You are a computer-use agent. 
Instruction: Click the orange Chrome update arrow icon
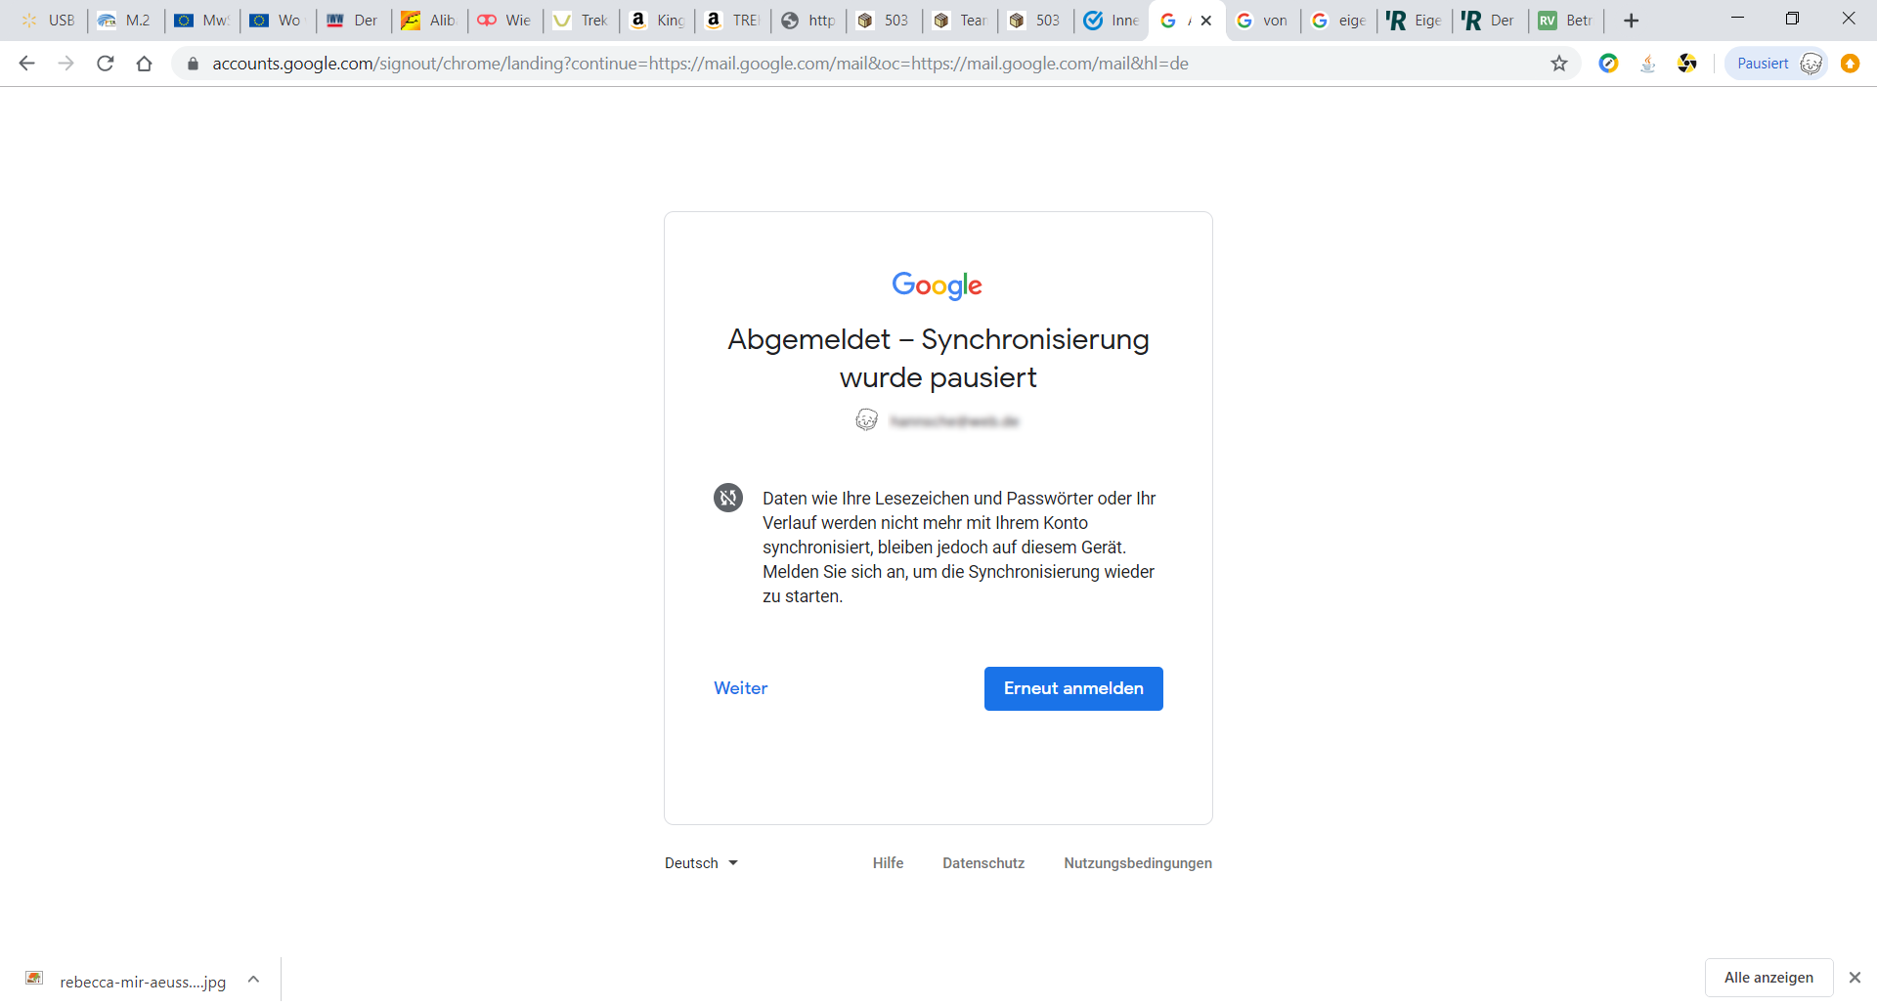click(x=1851, y=64)
